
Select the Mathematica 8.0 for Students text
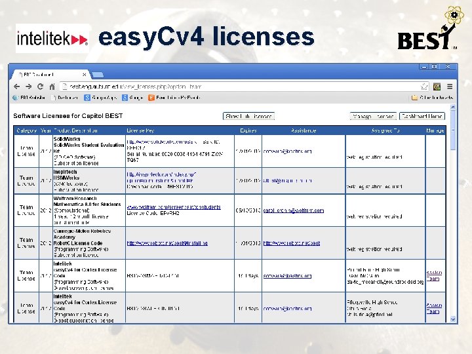87,204
